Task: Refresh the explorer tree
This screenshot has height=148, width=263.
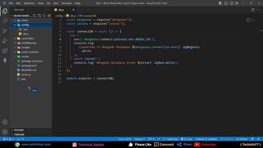Action: pos(44,16)
